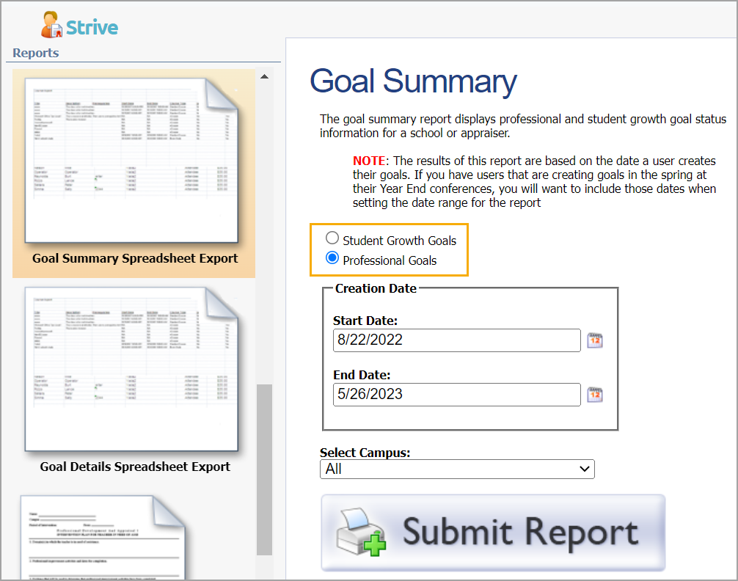Select the Goal Details Spreadsheet Export report thumbnail
Viewport: 738px width, 581px height.
click(132, 370)
